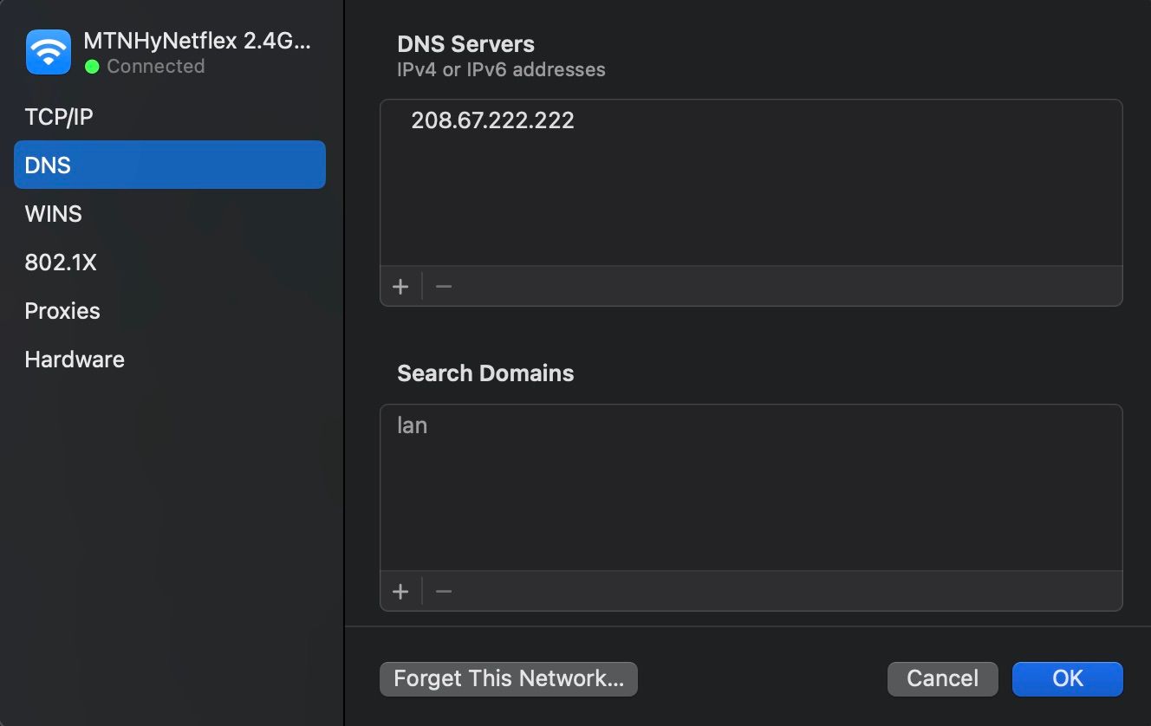Click the MTNHyNetflex network name
The width and height of the screenshot is (1151, 726).
(x=197, y=41)
